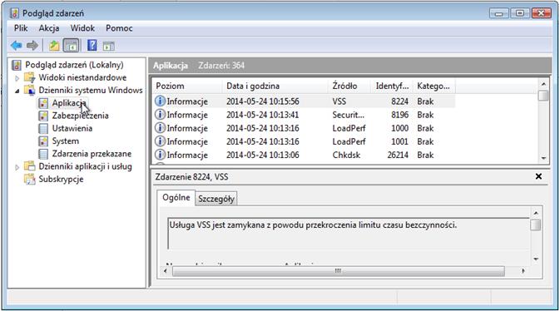Open the Widok menu

coord(82,28)
